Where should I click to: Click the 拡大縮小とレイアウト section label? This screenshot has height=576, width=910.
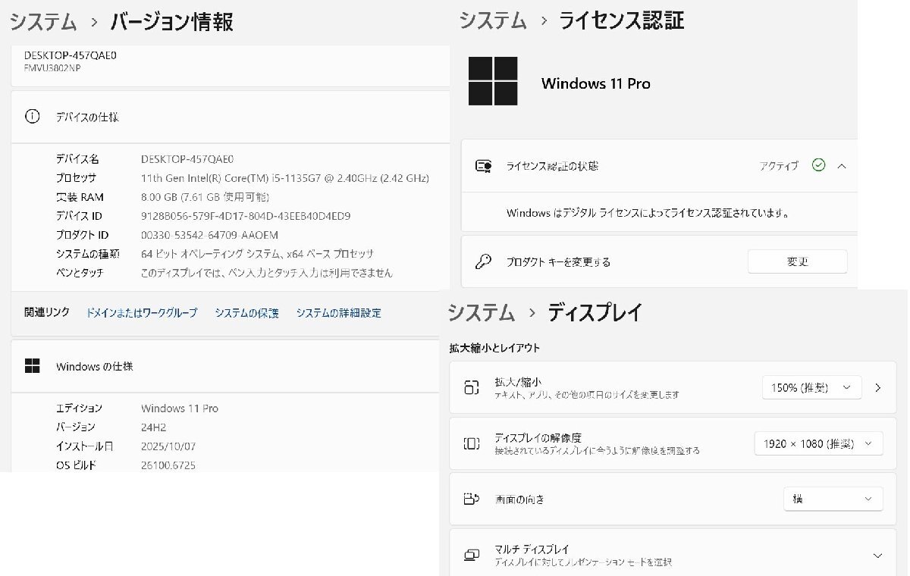(494, 348)
